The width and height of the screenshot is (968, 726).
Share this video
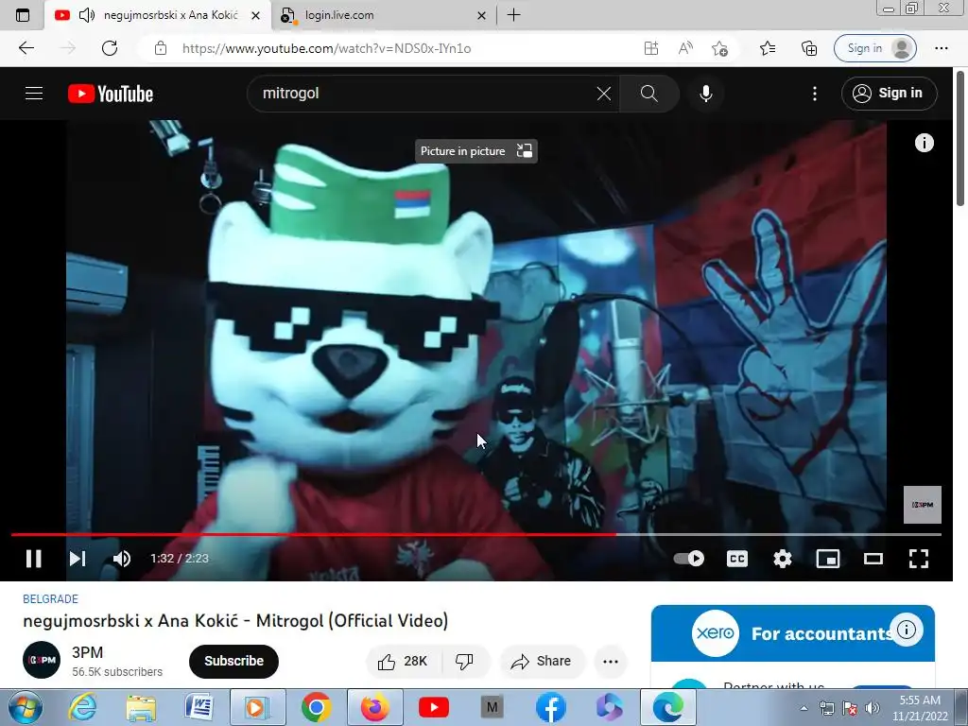click(x=542, y=661)
